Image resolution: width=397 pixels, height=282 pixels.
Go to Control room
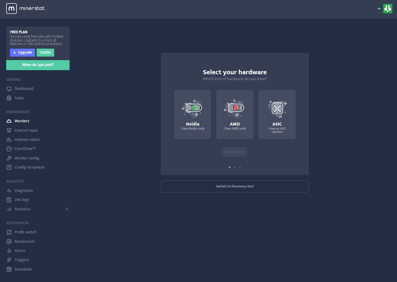[x=26, y=131]
